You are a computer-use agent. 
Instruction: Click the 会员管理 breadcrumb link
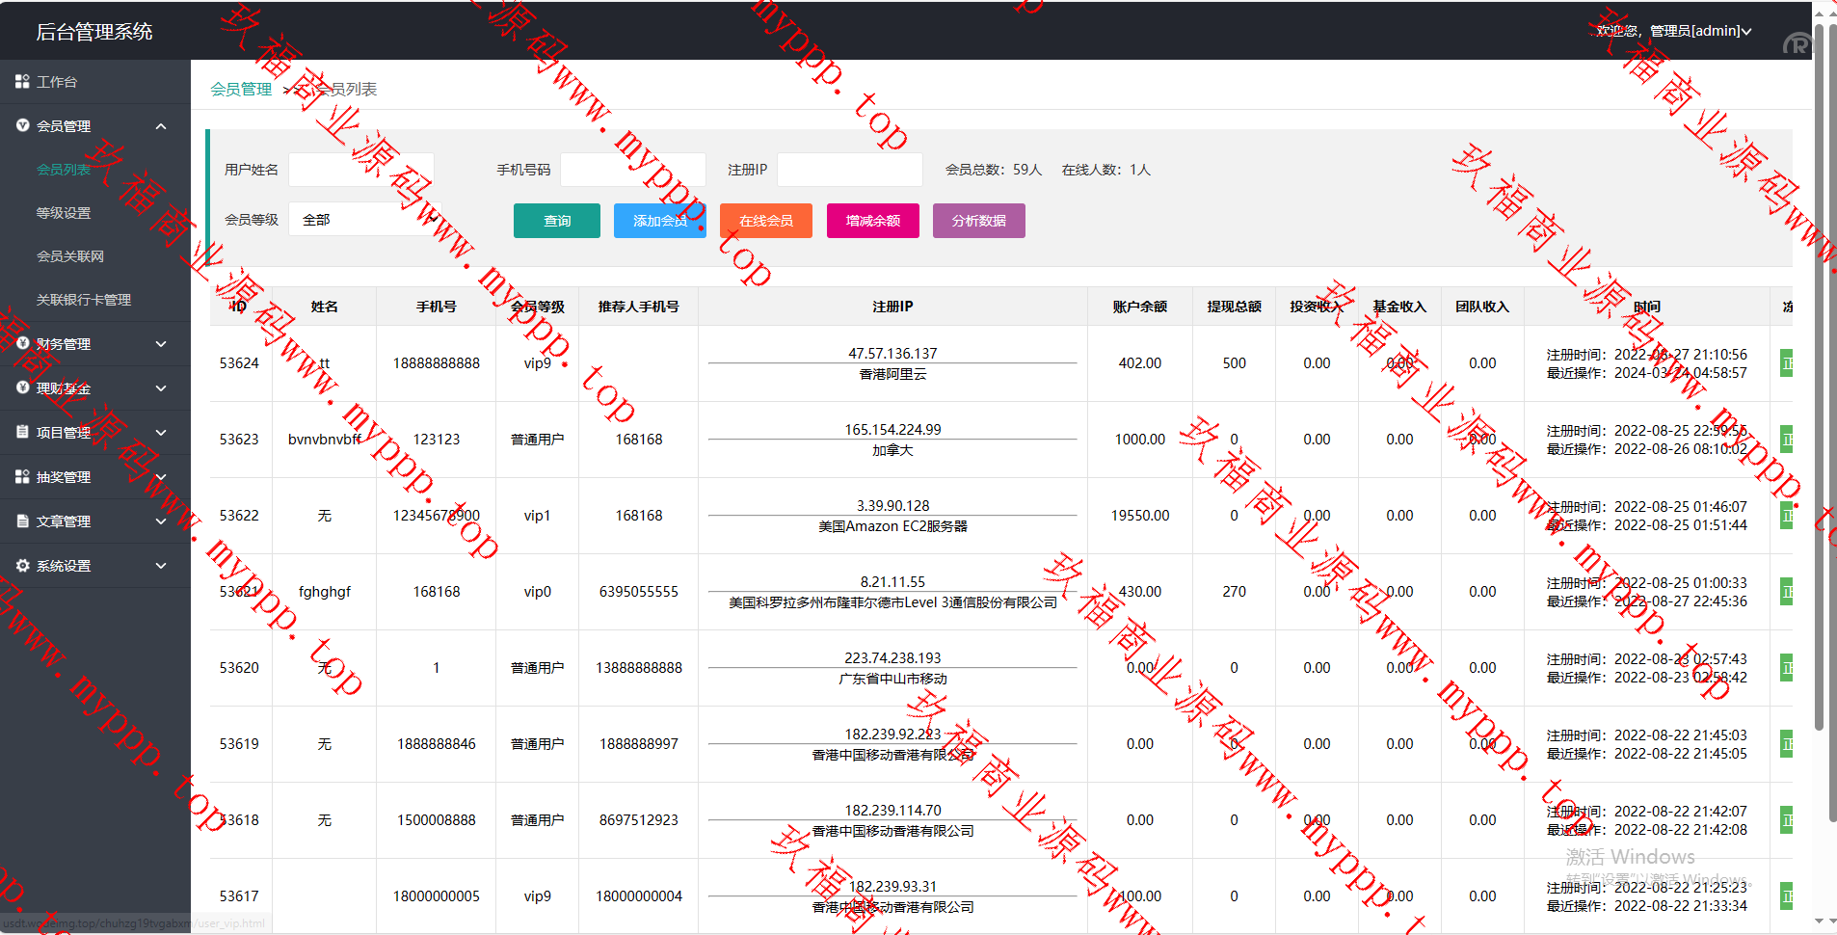point(241,90)
